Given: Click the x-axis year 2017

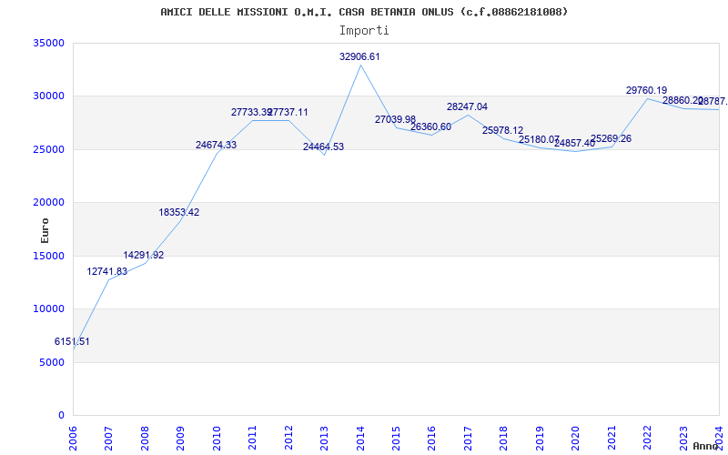Looking at the screenshot, I should (x=468, y=438).
